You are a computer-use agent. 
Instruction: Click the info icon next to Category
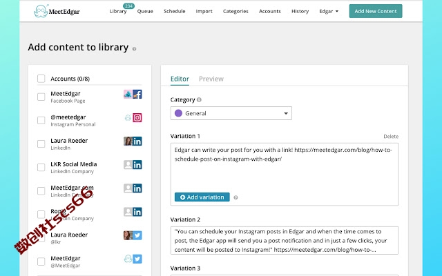pyautogui.click(x=199, y=99)
